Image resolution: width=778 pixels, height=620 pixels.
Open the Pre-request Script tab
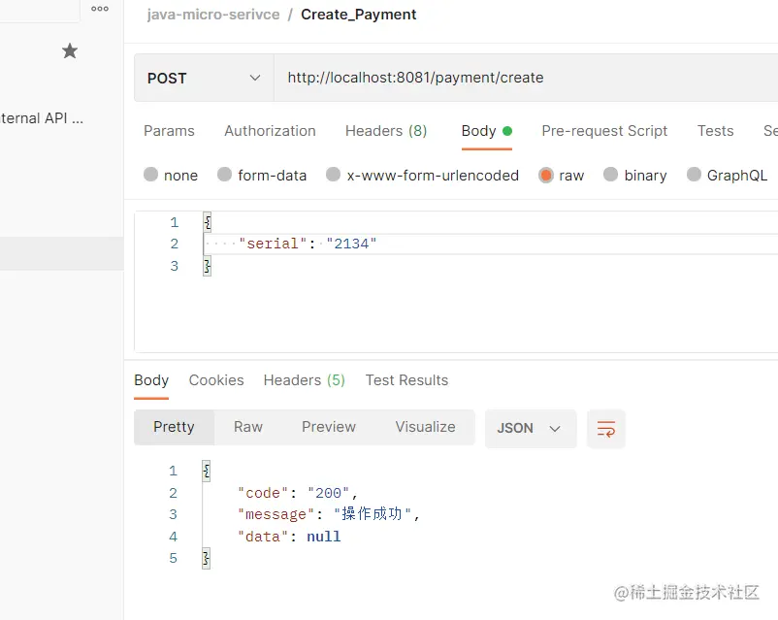[x=604, y=131]
